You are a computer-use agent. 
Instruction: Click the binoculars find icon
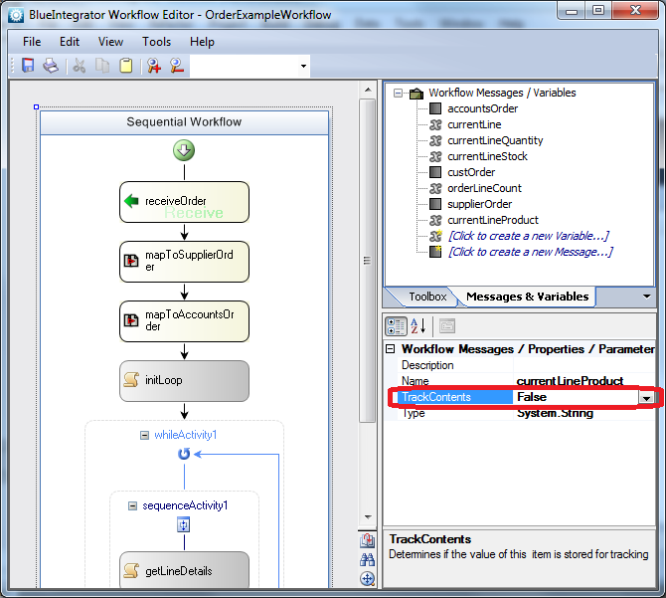[368, 559]
